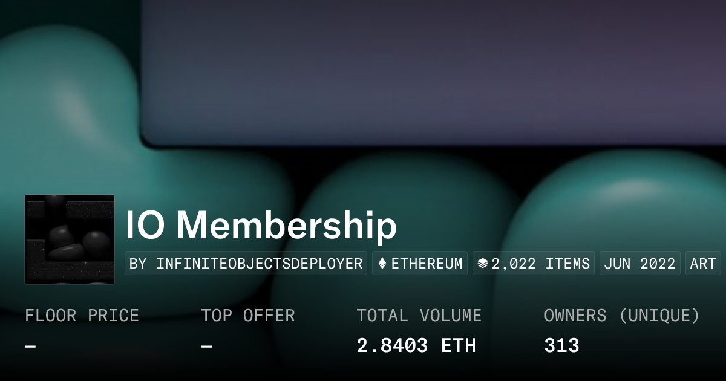Click the dash value under Floor Price

point(30,347)
